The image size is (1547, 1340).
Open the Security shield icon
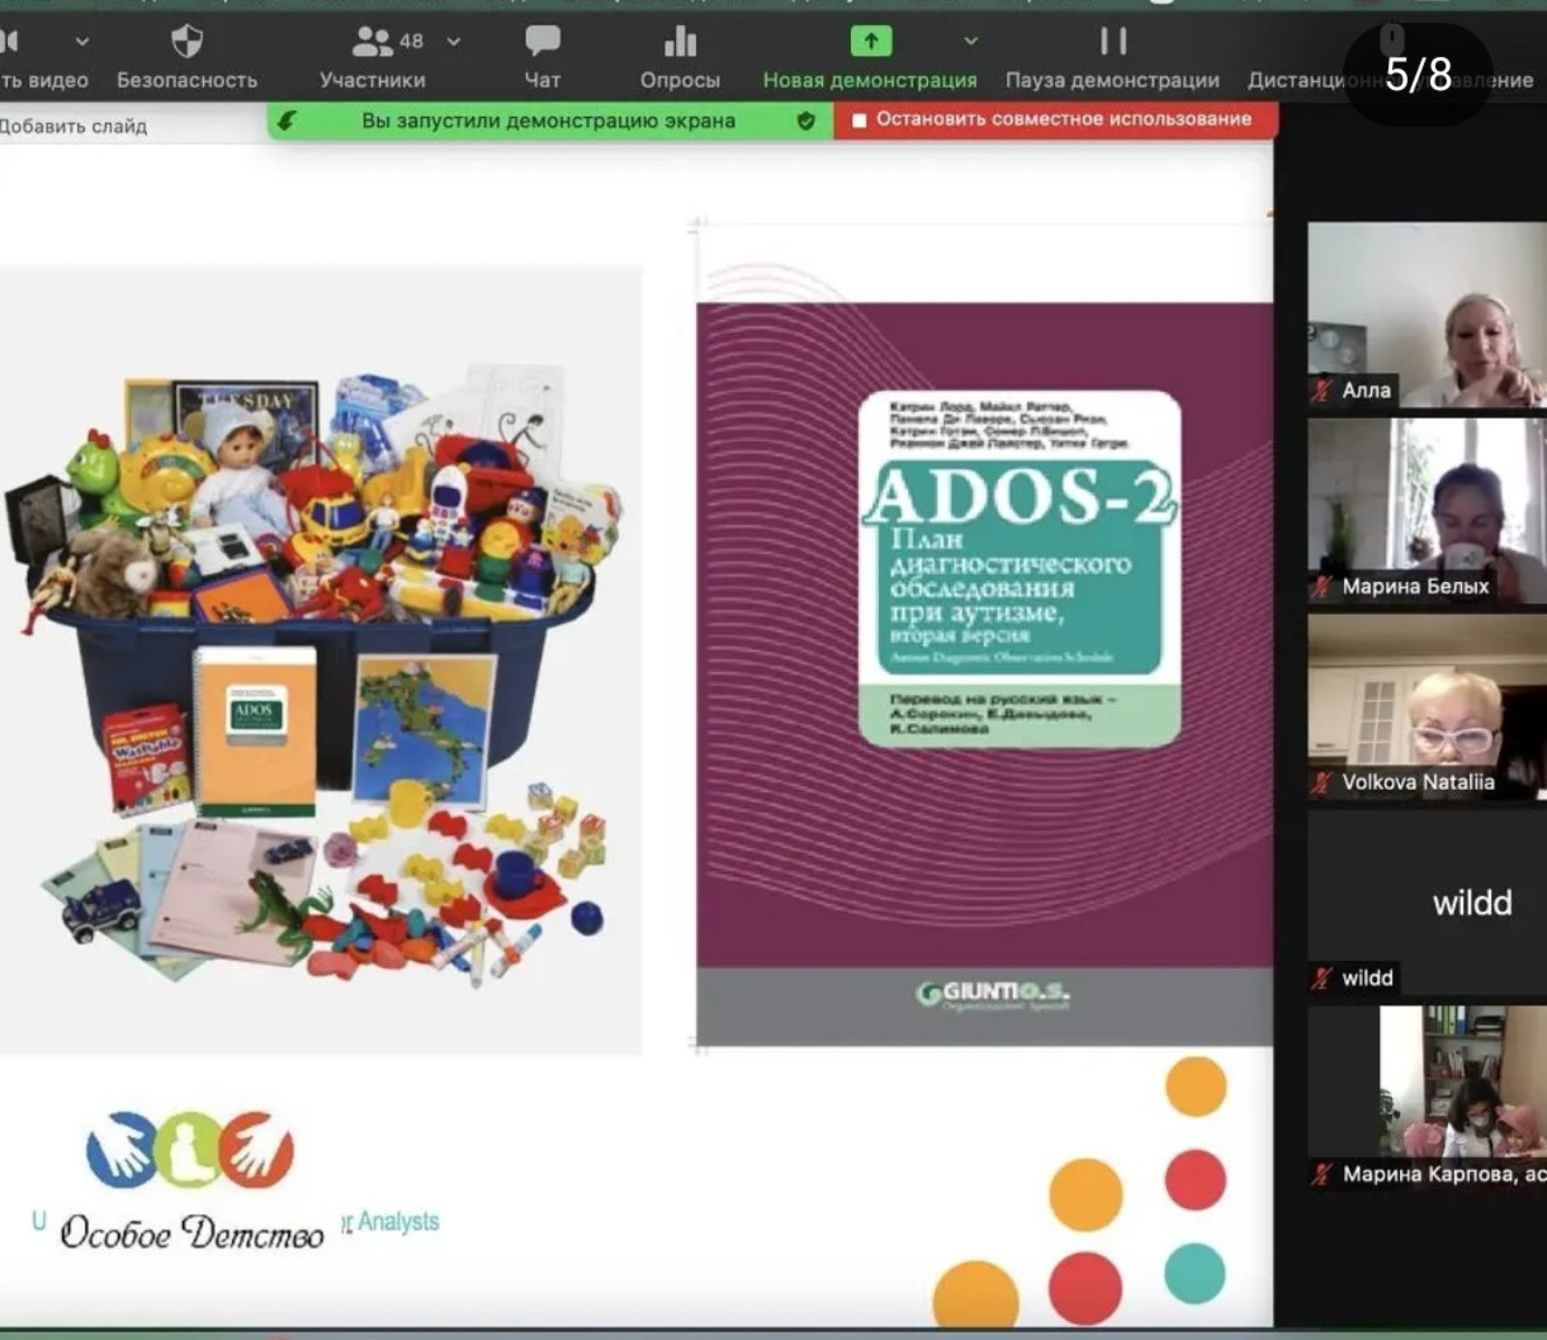point(187,42)
